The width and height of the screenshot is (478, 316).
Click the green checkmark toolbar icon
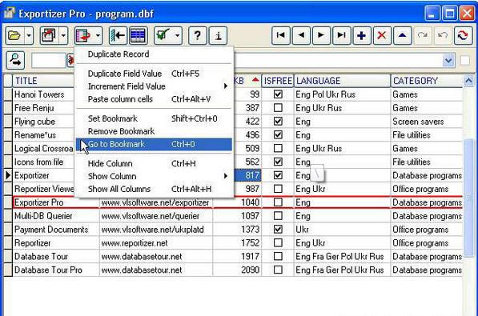click(163, 36)
